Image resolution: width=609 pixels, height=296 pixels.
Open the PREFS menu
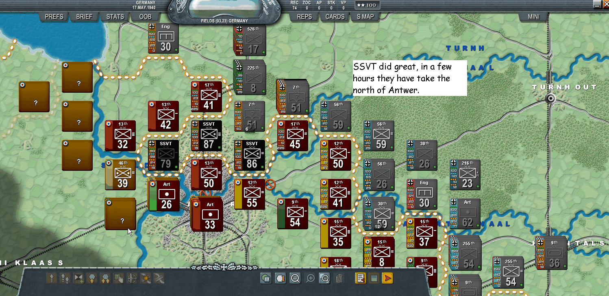[x=54, y=17]
